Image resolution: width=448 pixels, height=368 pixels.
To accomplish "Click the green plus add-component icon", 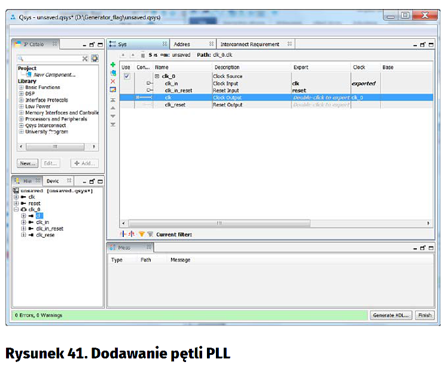I will 113,65.
